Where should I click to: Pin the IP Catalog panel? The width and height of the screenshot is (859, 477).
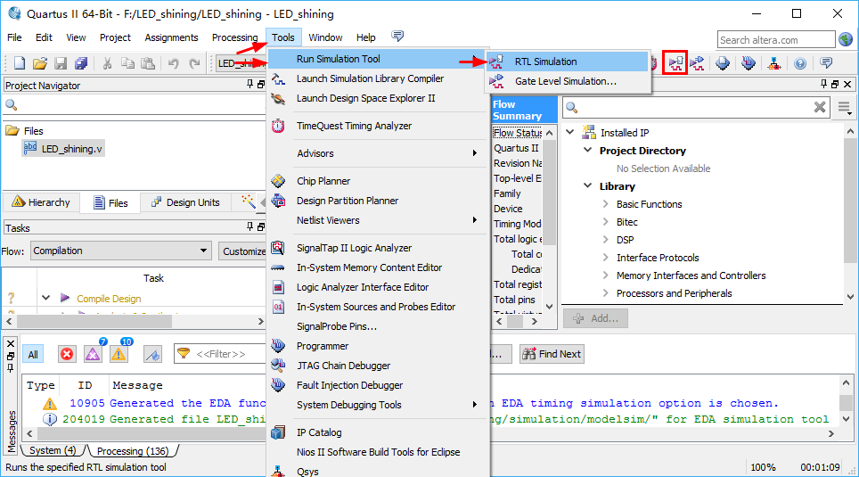(x=823, y=84)
